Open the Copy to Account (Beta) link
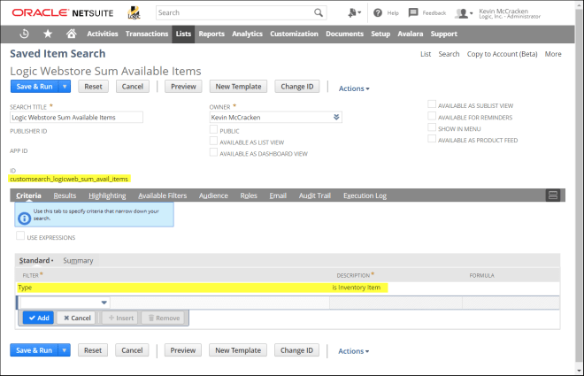Viewport: 584px width, 376px height. click(502, 54)
